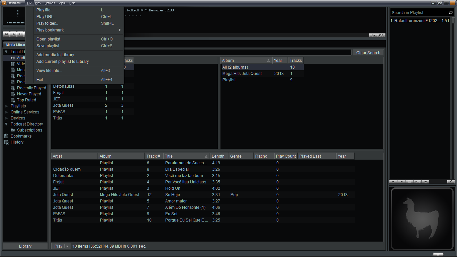Collapse the Podcast Directory tree node

6,124
